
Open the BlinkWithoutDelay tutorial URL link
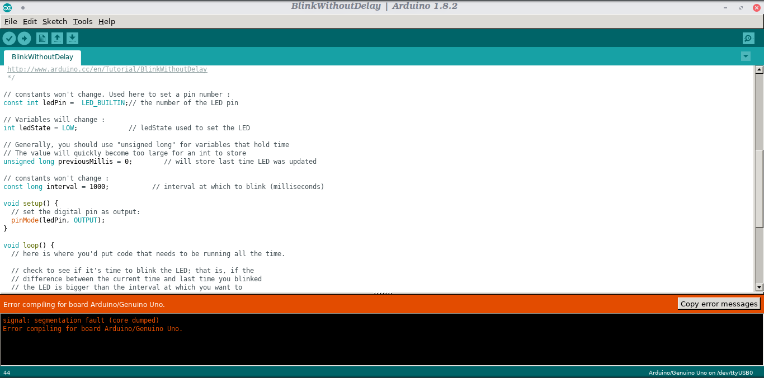coord(107,69)
